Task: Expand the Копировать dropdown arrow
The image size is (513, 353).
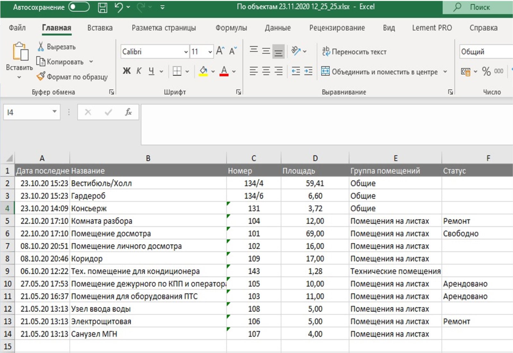Action: point(91,62)
